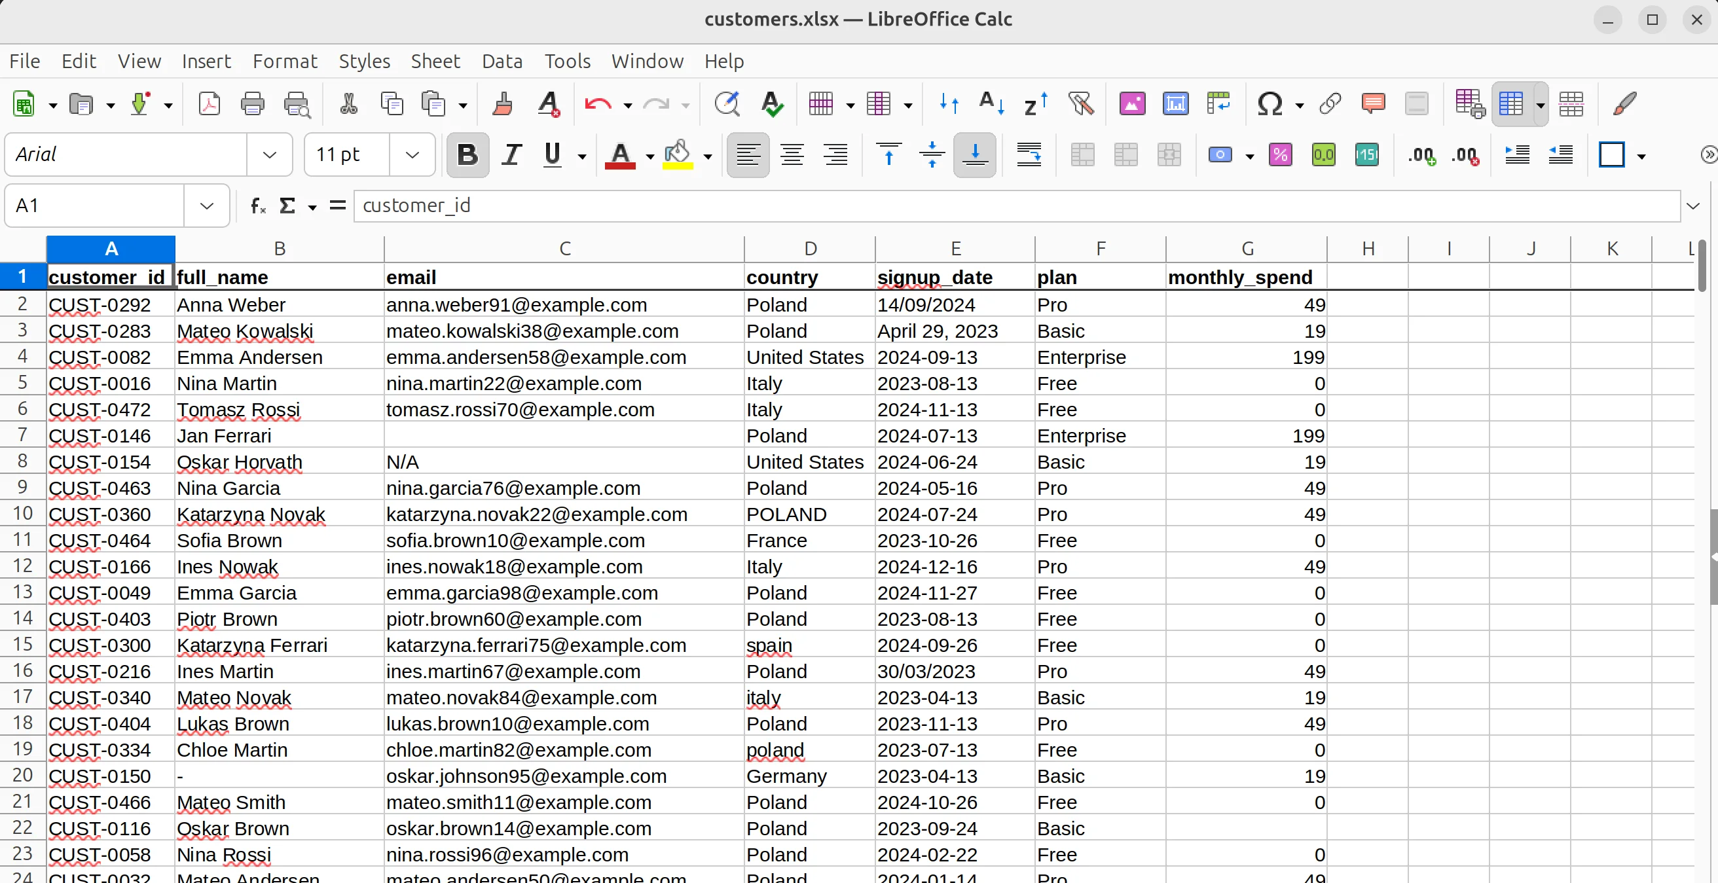
Task: Run the Spelling check
Action: coord(772,104)
